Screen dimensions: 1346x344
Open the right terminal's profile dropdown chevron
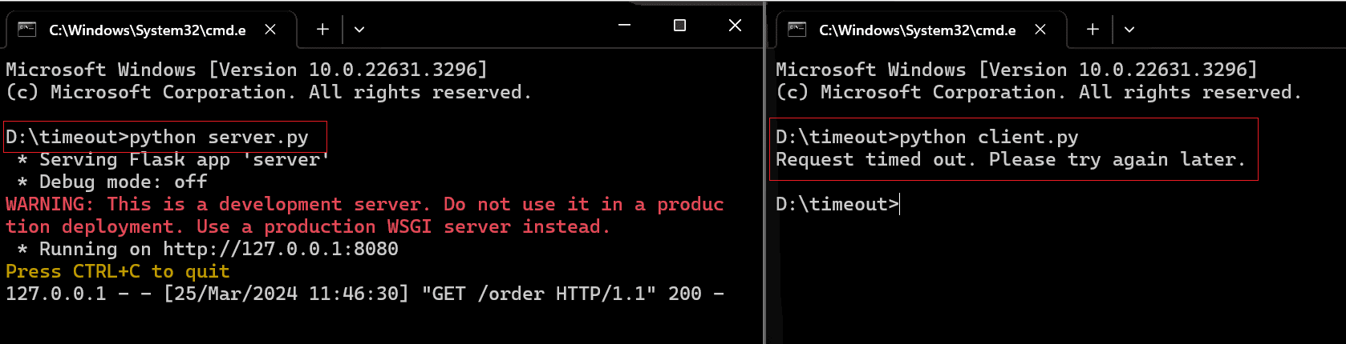pyautogui.click(x=1129, y=30)
